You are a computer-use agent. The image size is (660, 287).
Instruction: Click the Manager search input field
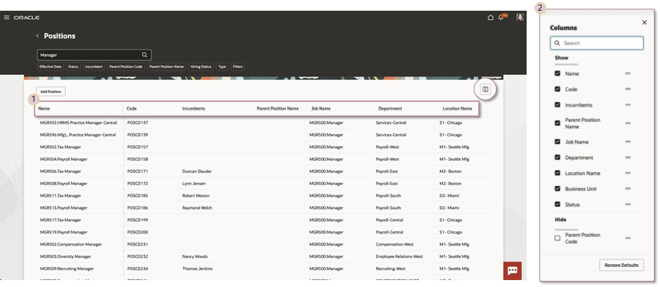94,54
